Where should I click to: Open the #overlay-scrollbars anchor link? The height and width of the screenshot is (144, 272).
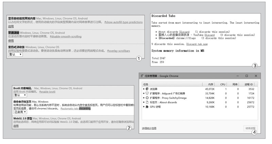pos(118,51)
